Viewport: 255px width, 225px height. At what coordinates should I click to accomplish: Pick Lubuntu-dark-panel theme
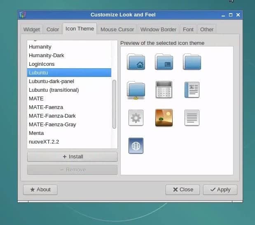69,81
